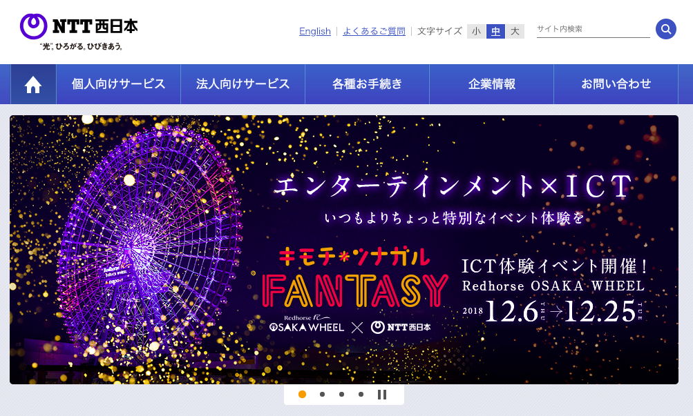The width and height of the screenshot is (693, 416).
Task: Jump to second carousel slide dot
Action: (x=322, y=395)
